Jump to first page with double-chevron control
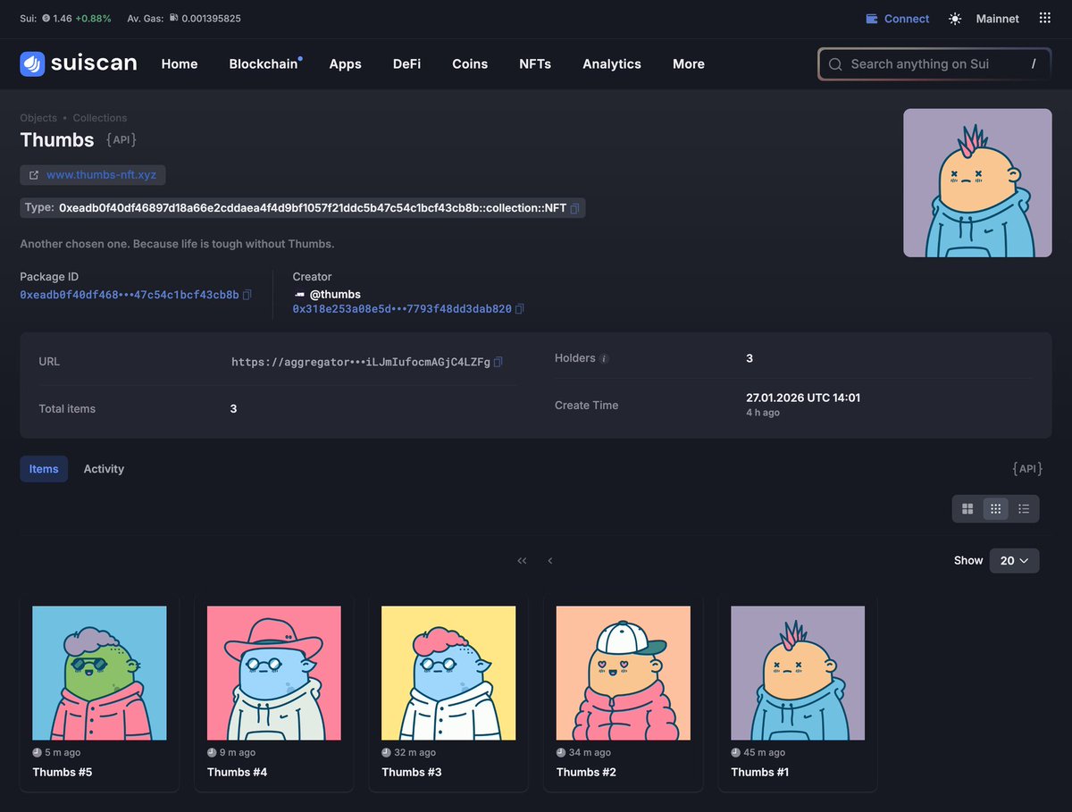This screenshot has width=1072, height=812. 522,560
